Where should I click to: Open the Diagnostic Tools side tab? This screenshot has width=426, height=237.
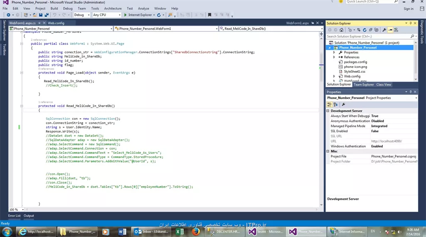(422, 32)
